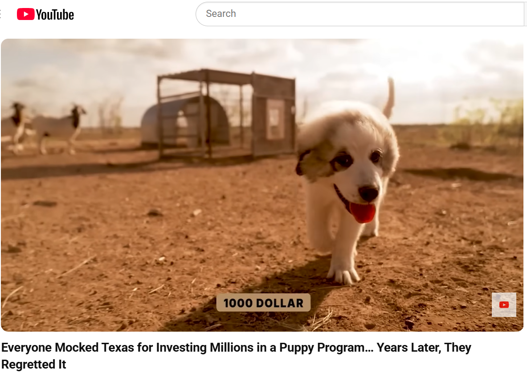
Task: Open the channel watermark icon on the video
Action: click(504, 305)
